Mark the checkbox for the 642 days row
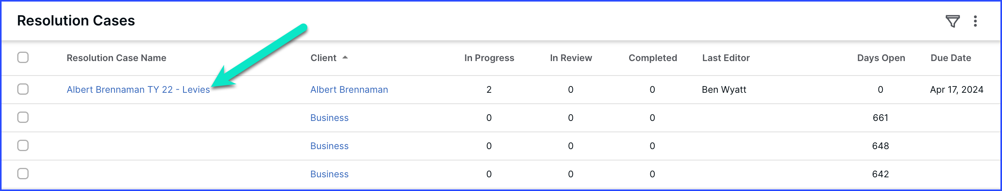The width and height of the screenshot is (1002, 191). tap(23, 174)
